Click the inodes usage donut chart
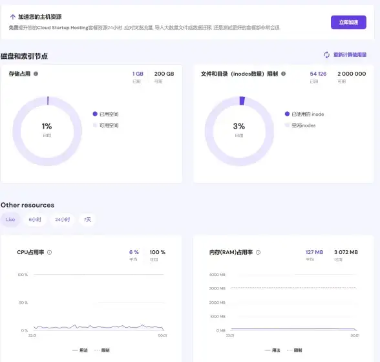380x362 pixels. pyautogui.click(x=239, y=131)
